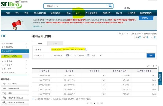Open the 1년 period dropdown
The width and height of the screenshot is (163, 106).
pos(97,56)
